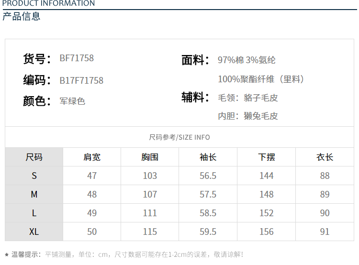Click the M size row label
Image resolution: width=359 pixels, height=265 pixels.
pos(34,195)
